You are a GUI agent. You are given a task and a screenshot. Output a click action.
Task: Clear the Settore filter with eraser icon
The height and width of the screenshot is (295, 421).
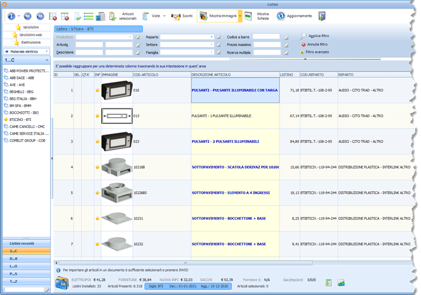[x=219, y=44]
